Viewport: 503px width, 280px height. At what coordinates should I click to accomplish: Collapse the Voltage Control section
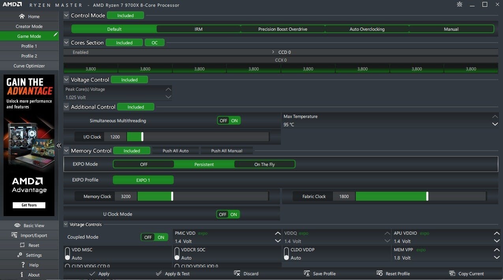click(x=66, y=80)
